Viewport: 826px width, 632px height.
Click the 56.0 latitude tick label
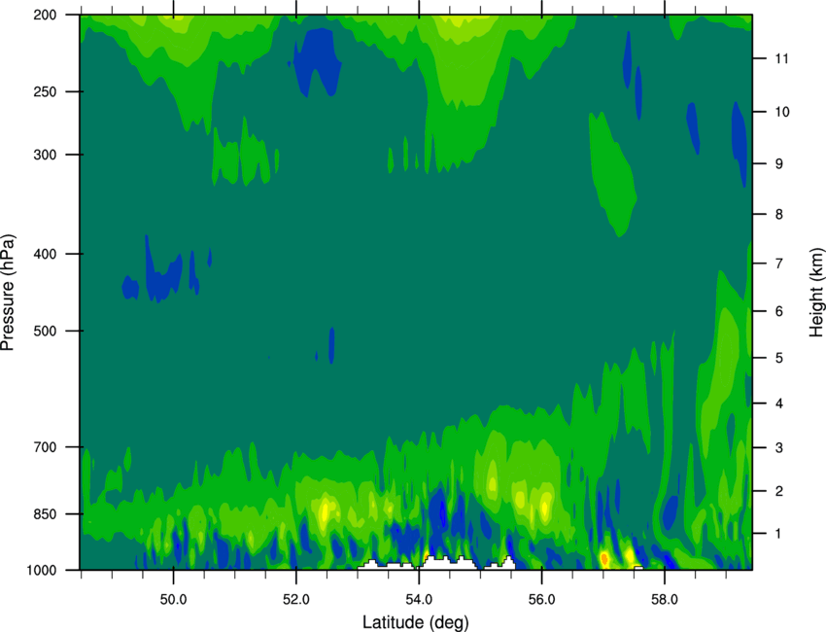542,599
